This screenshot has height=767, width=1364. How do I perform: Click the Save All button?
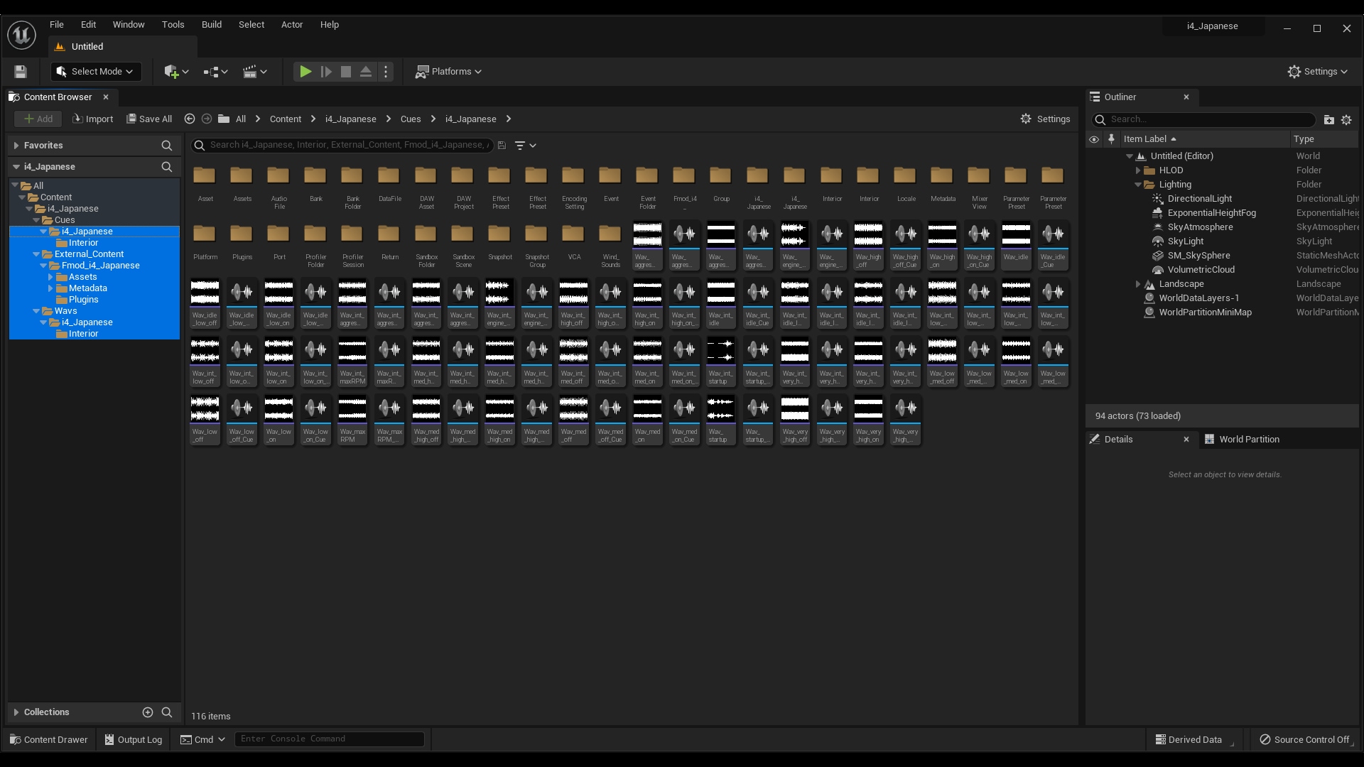point(149,119)
